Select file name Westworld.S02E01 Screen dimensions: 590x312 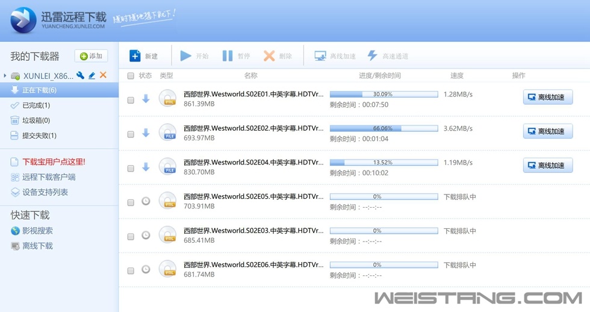[253, 94]
